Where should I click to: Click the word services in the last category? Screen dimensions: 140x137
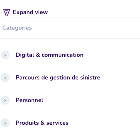(57, 123)
